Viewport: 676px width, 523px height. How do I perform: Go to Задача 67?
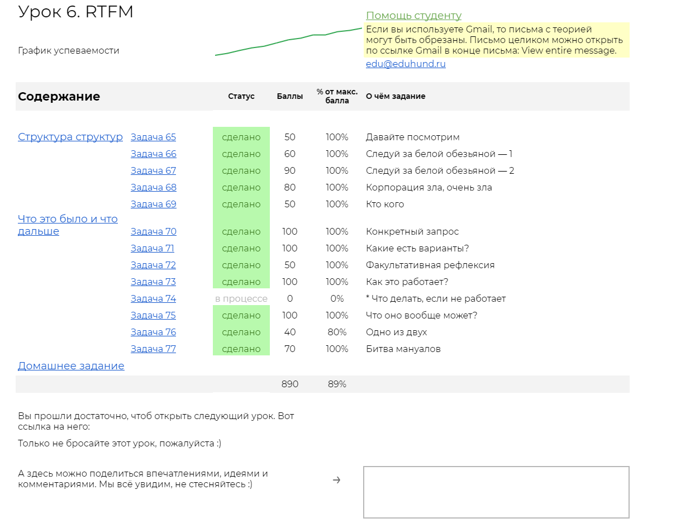tap(153, 170)
